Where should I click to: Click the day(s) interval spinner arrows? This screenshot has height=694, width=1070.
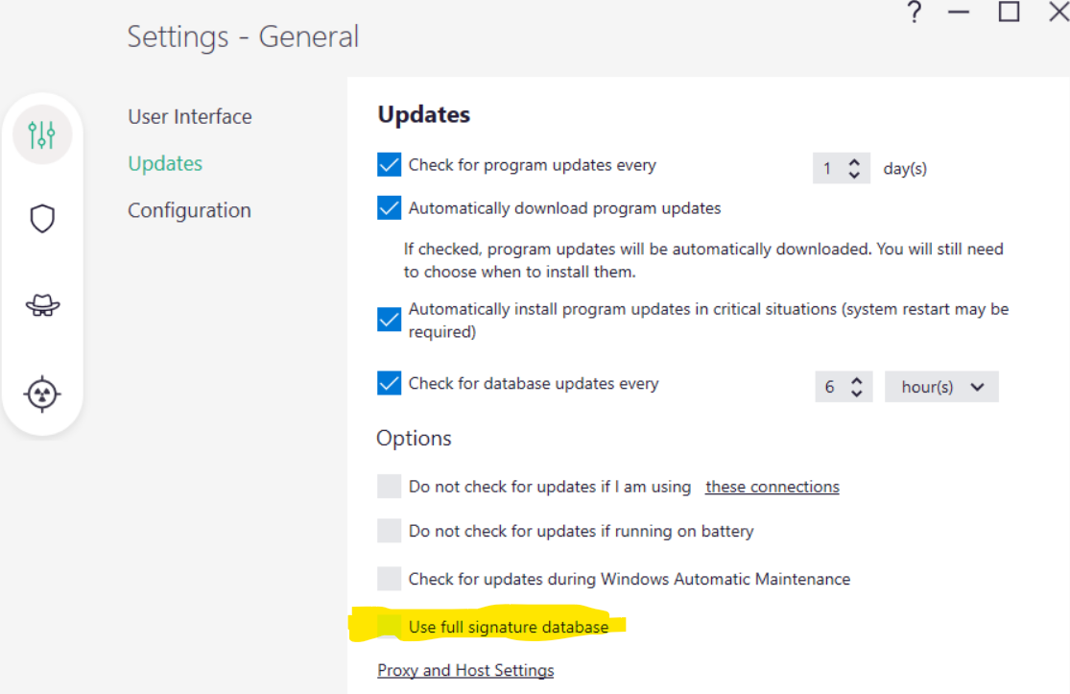(x=854, y=168)
